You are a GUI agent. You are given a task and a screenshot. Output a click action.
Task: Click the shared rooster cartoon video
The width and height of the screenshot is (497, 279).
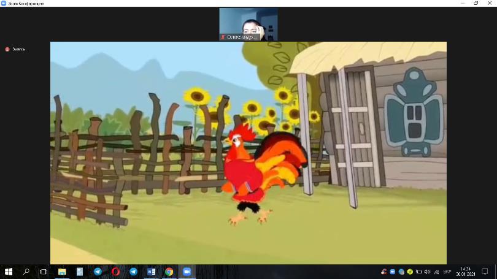coord(248,153)
